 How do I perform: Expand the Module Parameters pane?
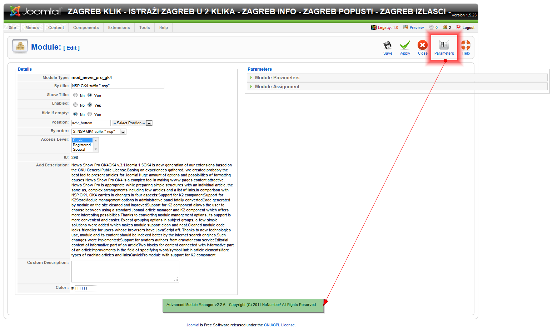(x=397, y=77)
